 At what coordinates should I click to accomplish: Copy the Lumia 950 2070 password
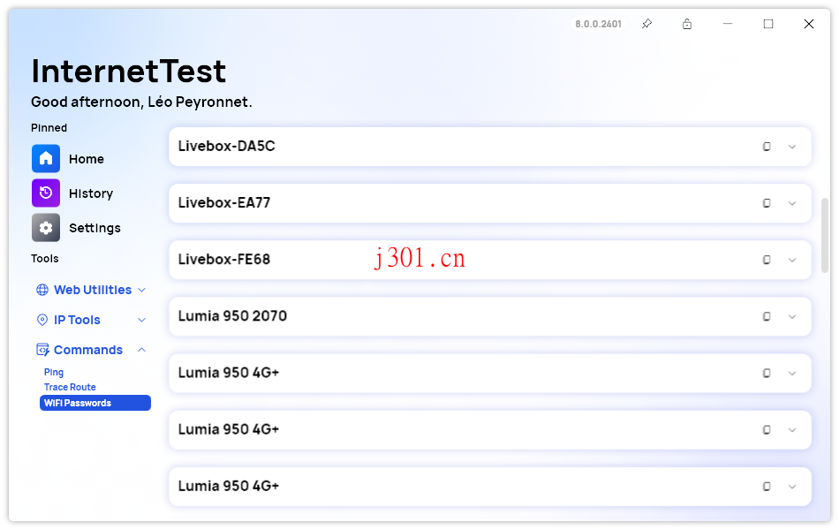767,316
